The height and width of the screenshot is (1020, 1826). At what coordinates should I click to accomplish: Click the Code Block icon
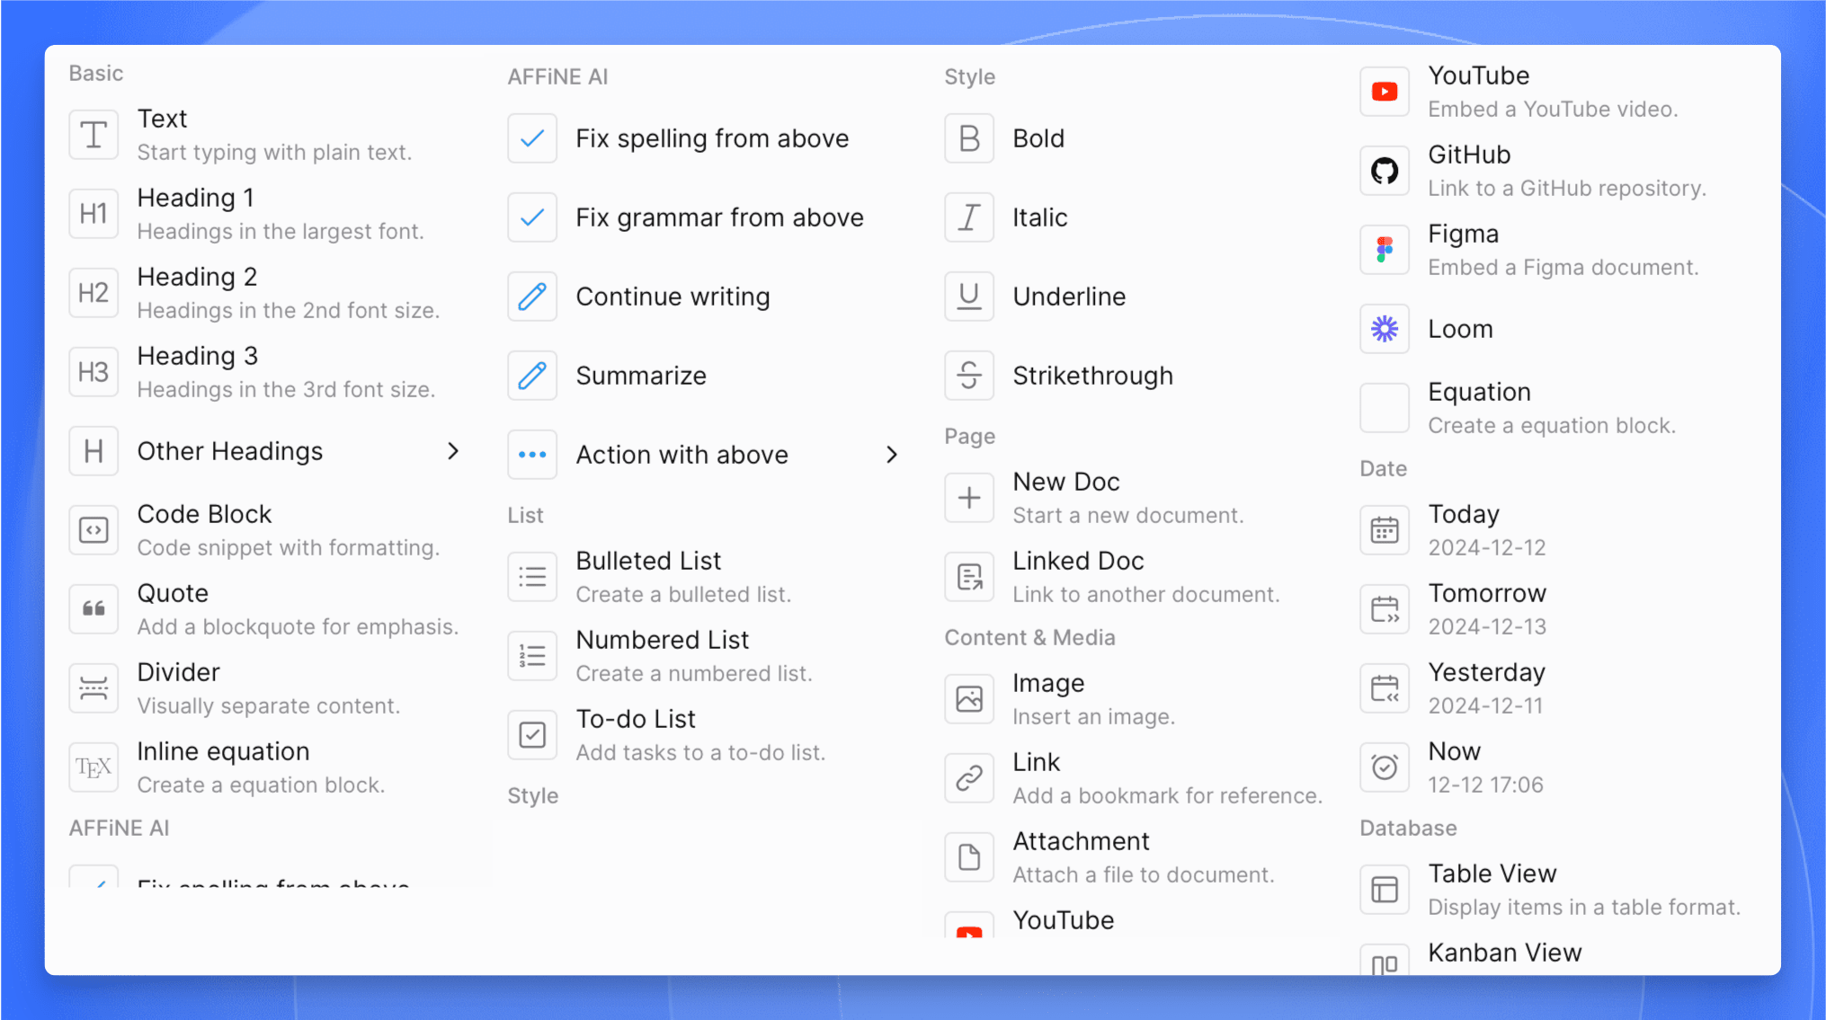tap(94, 529)
